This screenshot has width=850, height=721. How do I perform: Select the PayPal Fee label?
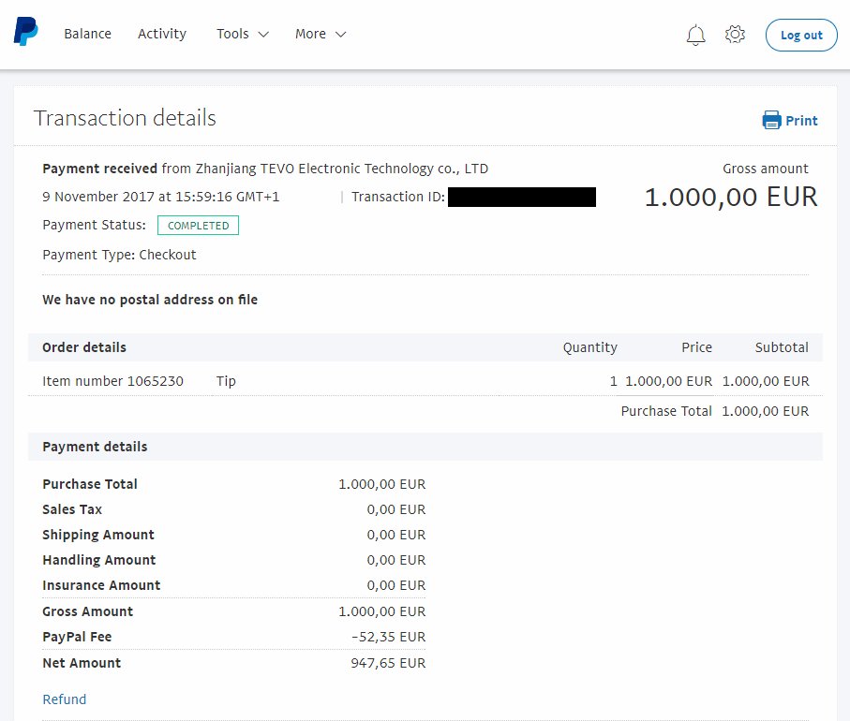pyautogui.click(x=77, y=637)
